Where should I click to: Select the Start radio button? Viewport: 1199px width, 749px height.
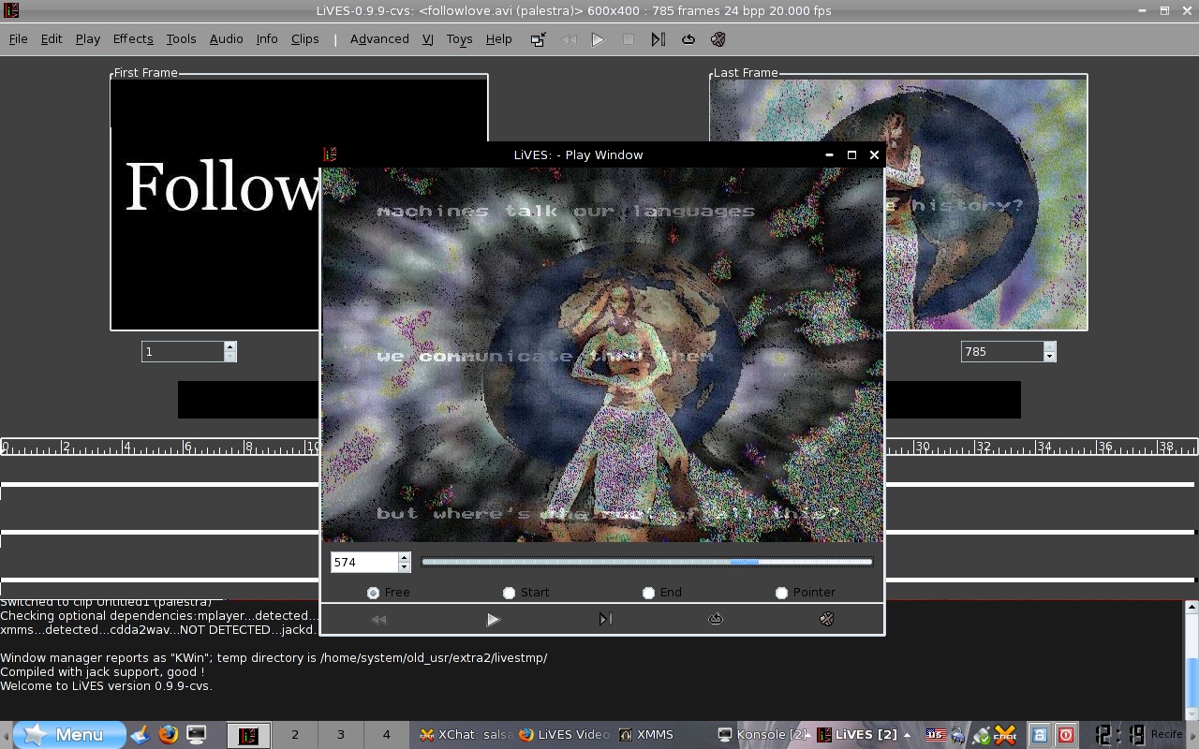(x=509, y=593)
